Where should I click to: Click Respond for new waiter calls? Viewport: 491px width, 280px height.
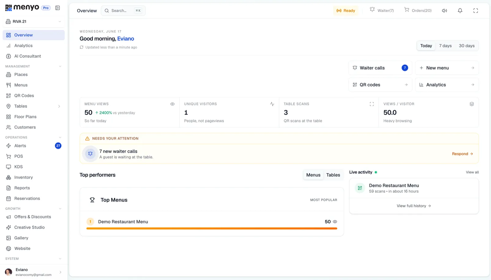coord(462,154)
